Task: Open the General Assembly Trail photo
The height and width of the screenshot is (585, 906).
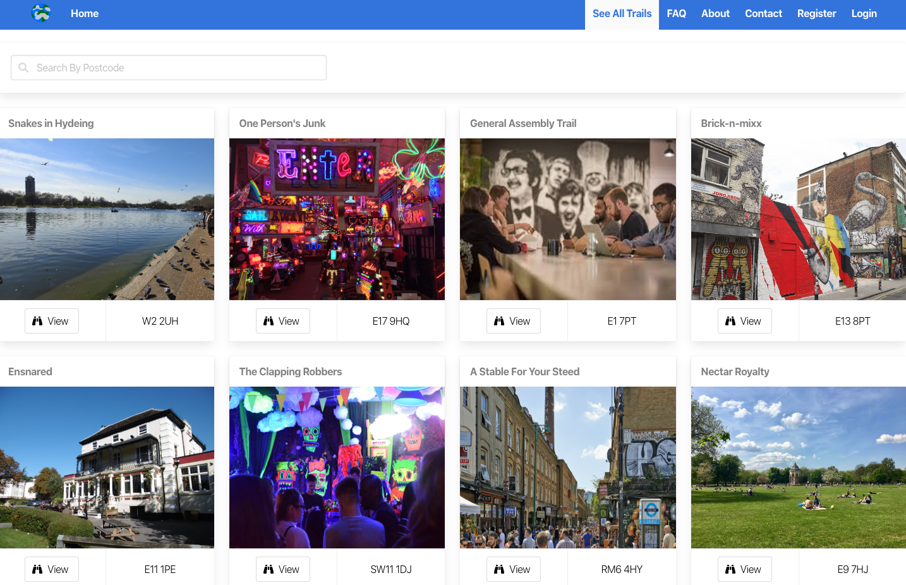Action: pyautogui.click(x=568, y=219)
